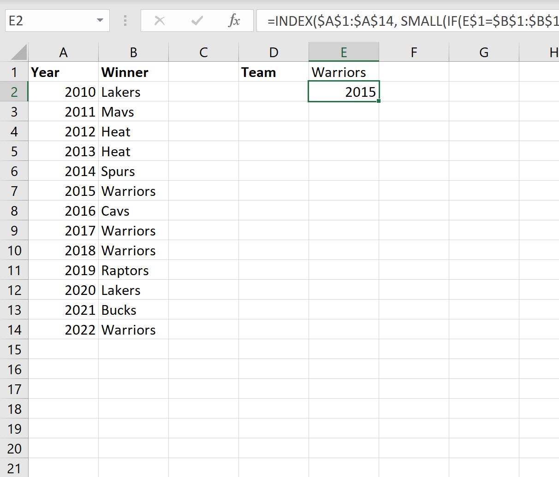Viewport: 559px width, 477px height.
Task: Select cell E1 containing Warriors
Action: coord(344,72)
